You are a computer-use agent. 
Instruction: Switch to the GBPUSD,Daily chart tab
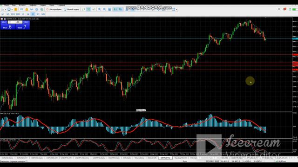37,158
